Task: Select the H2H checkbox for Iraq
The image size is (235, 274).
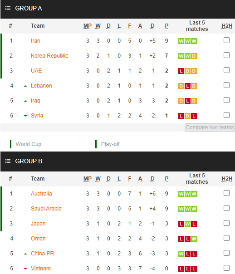Action: (x=226, y=100)
